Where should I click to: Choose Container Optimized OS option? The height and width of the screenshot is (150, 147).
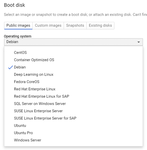[x=73, y=60]
